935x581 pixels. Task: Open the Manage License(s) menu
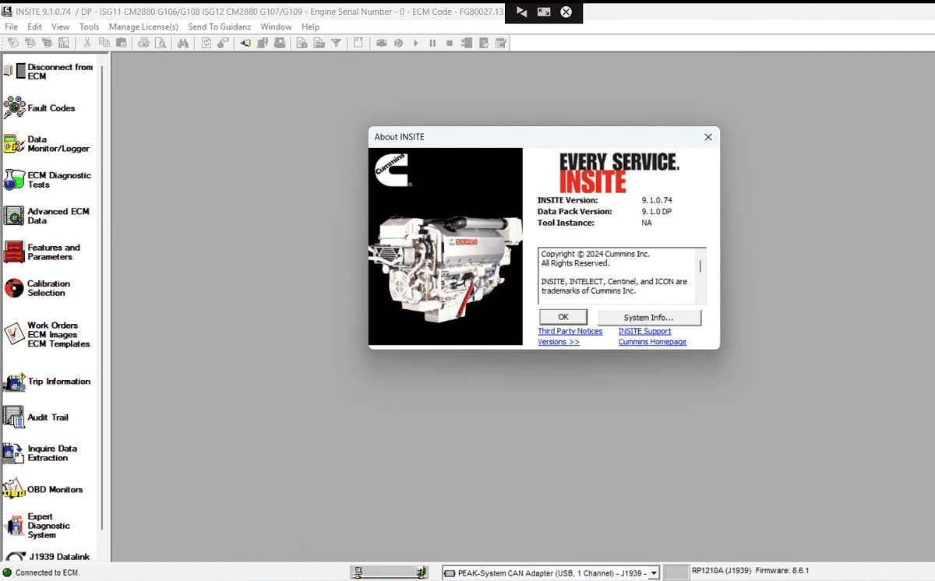click(143, 26)
